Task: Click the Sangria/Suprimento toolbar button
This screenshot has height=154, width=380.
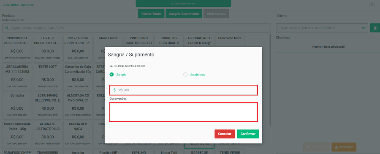Action: tap(184, 14)
